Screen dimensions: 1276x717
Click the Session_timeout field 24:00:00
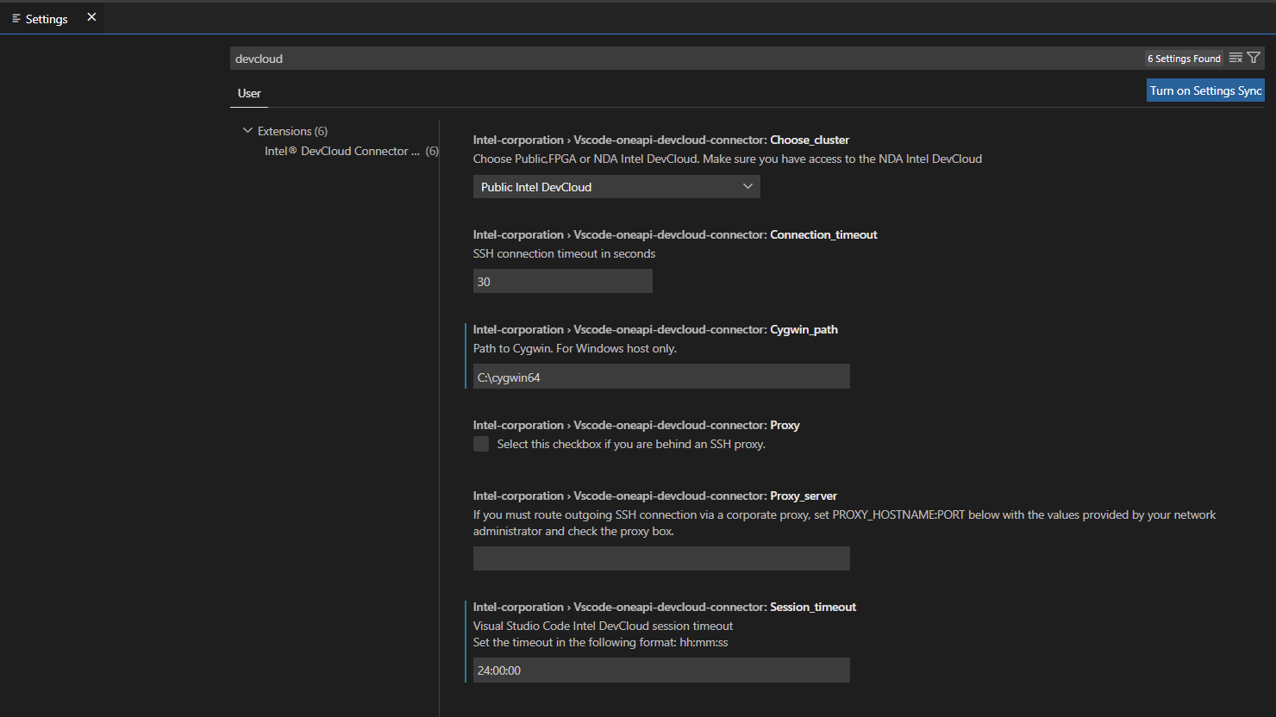(661, 670)
